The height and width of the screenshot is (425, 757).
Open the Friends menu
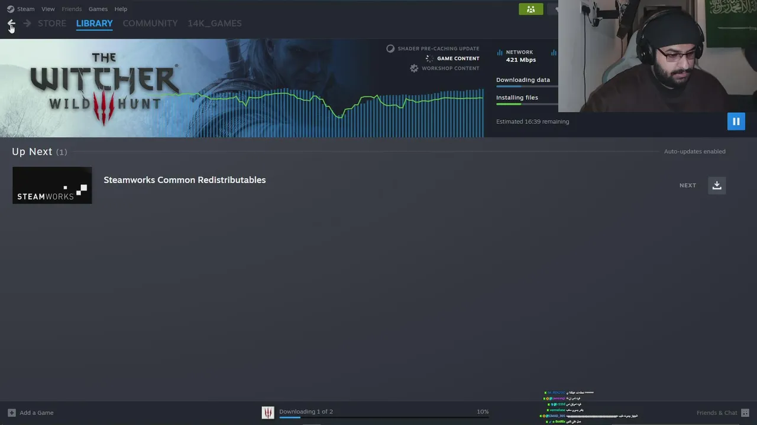pyautogui.click(x=72, y=9)
